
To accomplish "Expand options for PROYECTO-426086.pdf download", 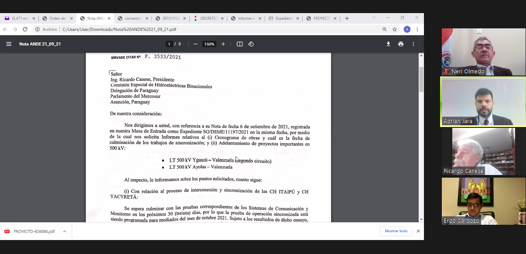I will pos(65,231).
